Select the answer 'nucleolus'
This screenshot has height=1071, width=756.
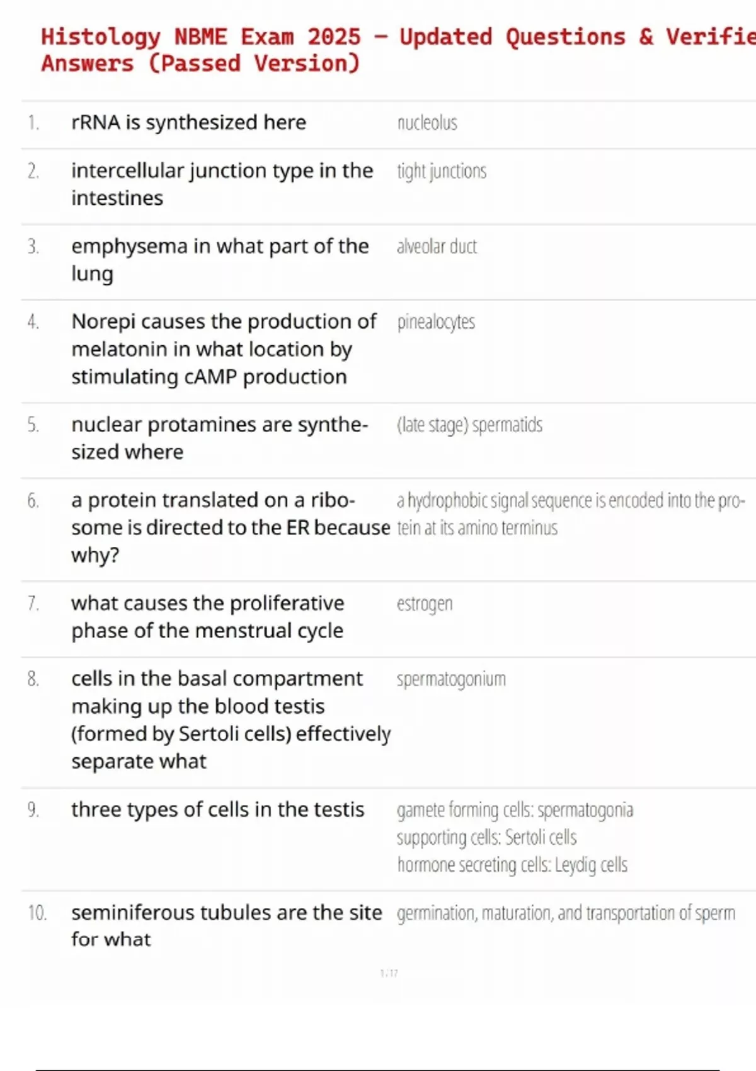pyautogui.click(x=427, y=123)
